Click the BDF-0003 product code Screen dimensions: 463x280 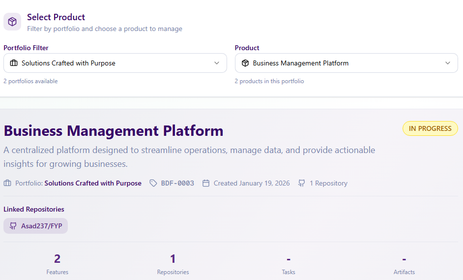[x=177, y=183]
